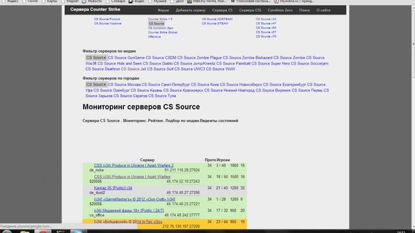
Task: Click the Сервер column header
Action: pyautogui.click(x=147, y=160)
